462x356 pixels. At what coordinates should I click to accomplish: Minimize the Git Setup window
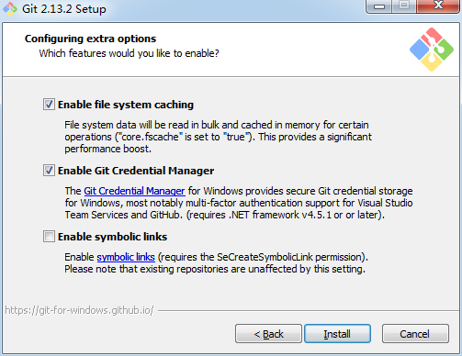(379, 6)
